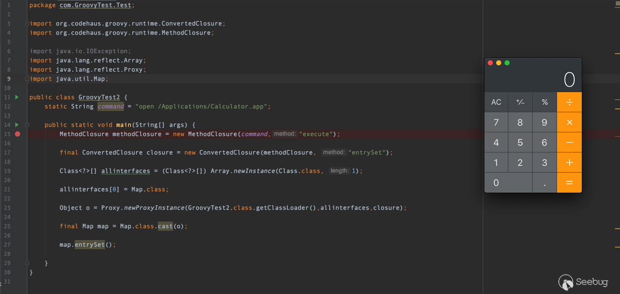Click digit 6 in Calculator

pos(544,142)
